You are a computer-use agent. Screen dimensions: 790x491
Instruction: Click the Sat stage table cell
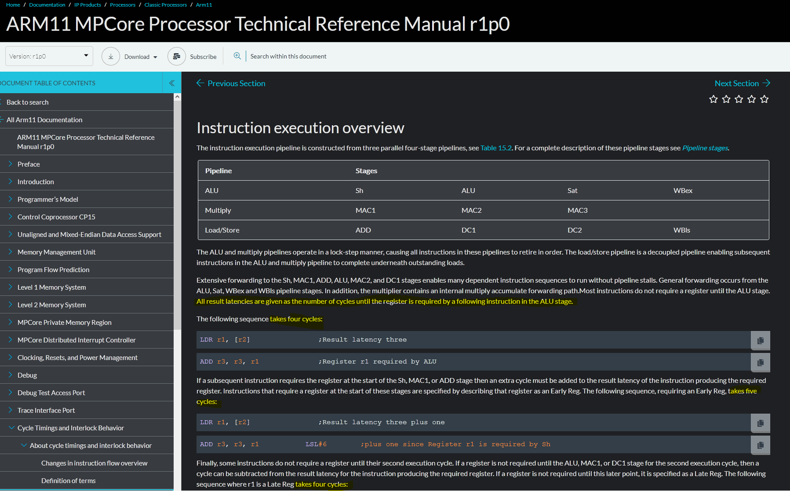[x=572, y=190]
